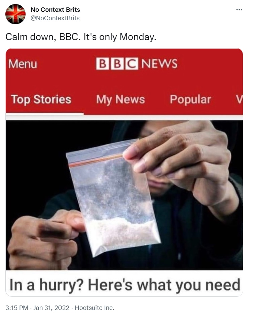The image size is (260, 318).
Task: Open the @NoContextBrits handle link
Action: (x=55, y=18)
